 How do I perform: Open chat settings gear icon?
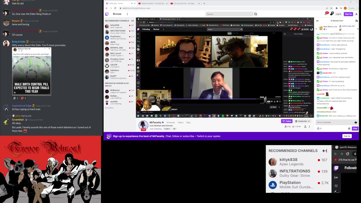click(349, 129)
